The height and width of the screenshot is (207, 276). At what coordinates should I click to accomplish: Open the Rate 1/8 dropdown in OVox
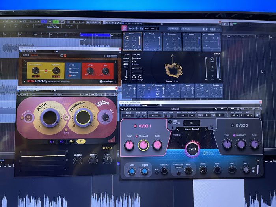[x=249, y=115]
